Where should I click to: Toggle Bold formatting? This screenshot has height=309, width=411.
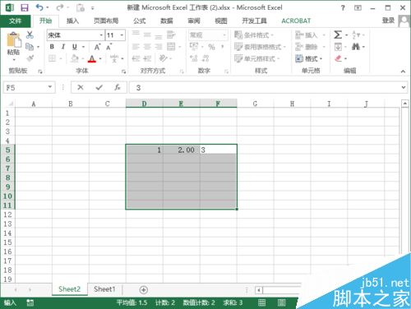click(52, 47)
